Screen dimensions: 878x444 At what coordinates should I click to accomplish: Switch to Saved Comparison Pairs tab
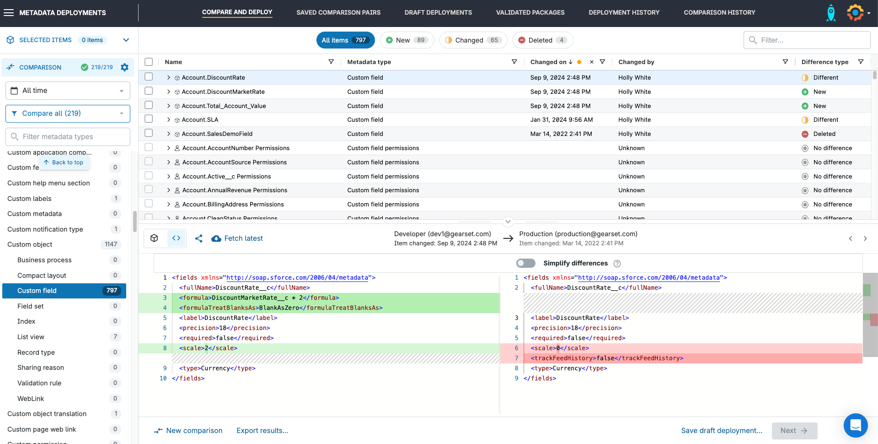(x=338, y=13)
